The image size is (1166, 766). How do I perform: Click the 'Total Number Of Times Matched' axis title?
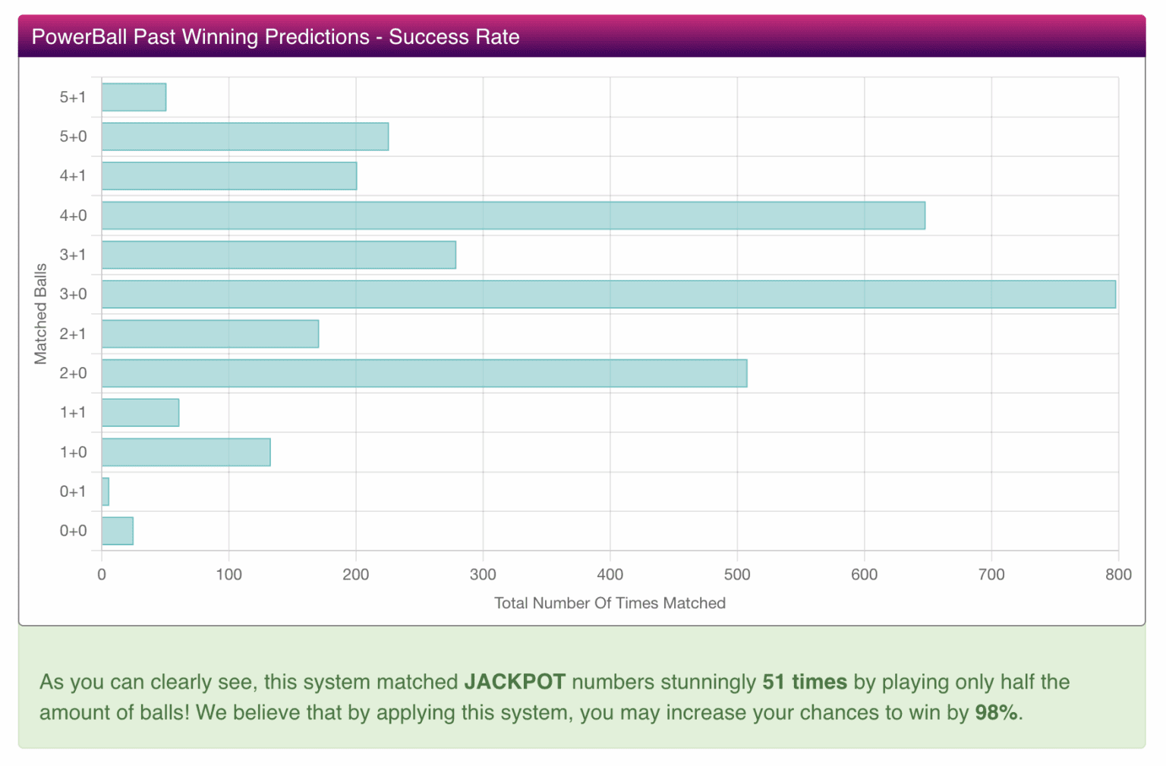click(x=610, y=603)
